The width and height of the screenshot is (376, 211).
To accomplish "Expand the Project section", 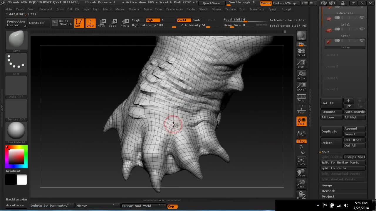I will tap(328, 196).
